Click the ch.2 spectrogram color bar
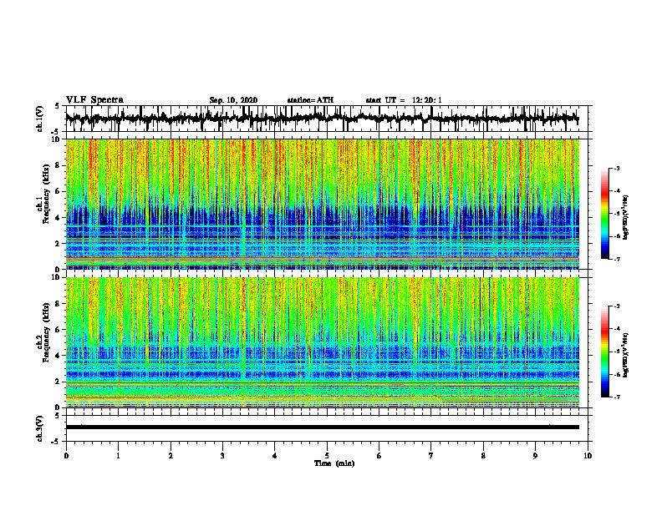Viewport: 662px width, 511px height. (605, 352)
